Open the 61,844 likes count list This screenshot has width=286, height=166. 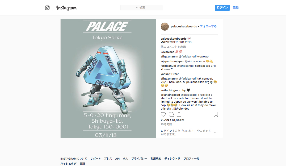coord(172,120)
